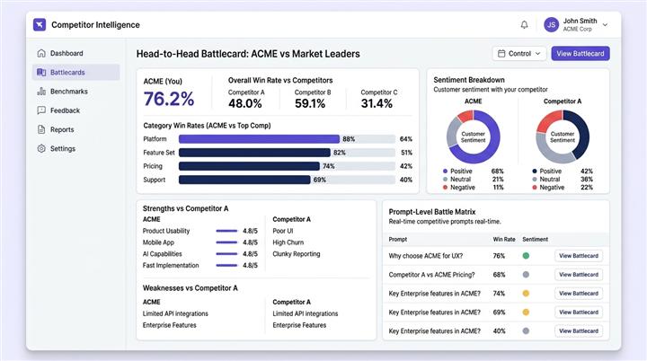View Battlecard for 'Why choose ACME for UX?'

pos(579,256)
